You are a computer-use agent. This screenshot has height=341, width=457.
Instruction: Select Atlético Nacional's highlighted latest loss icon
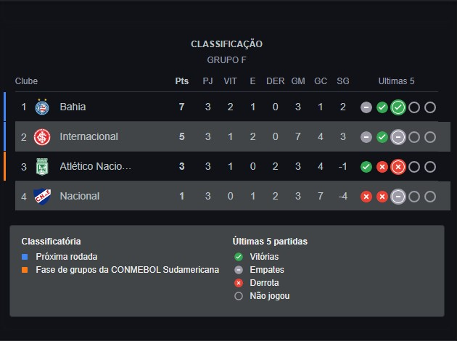pyautogui.click(x=398, y=167)
